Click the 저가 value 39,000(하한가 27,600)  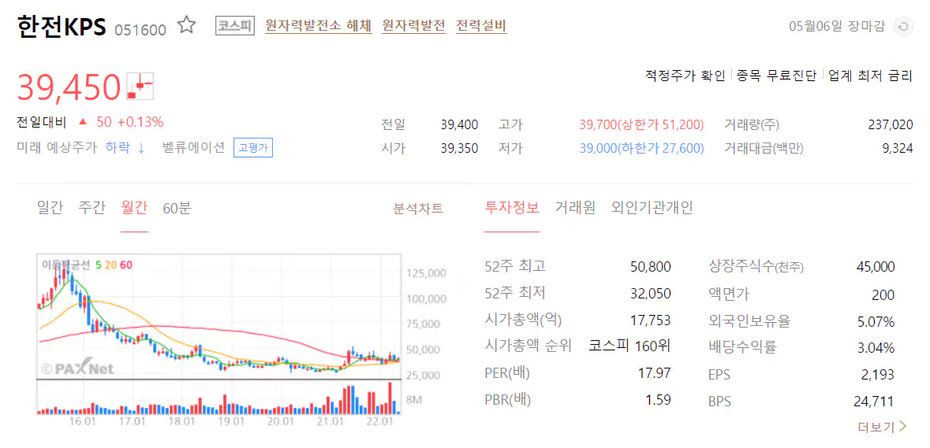642,149
